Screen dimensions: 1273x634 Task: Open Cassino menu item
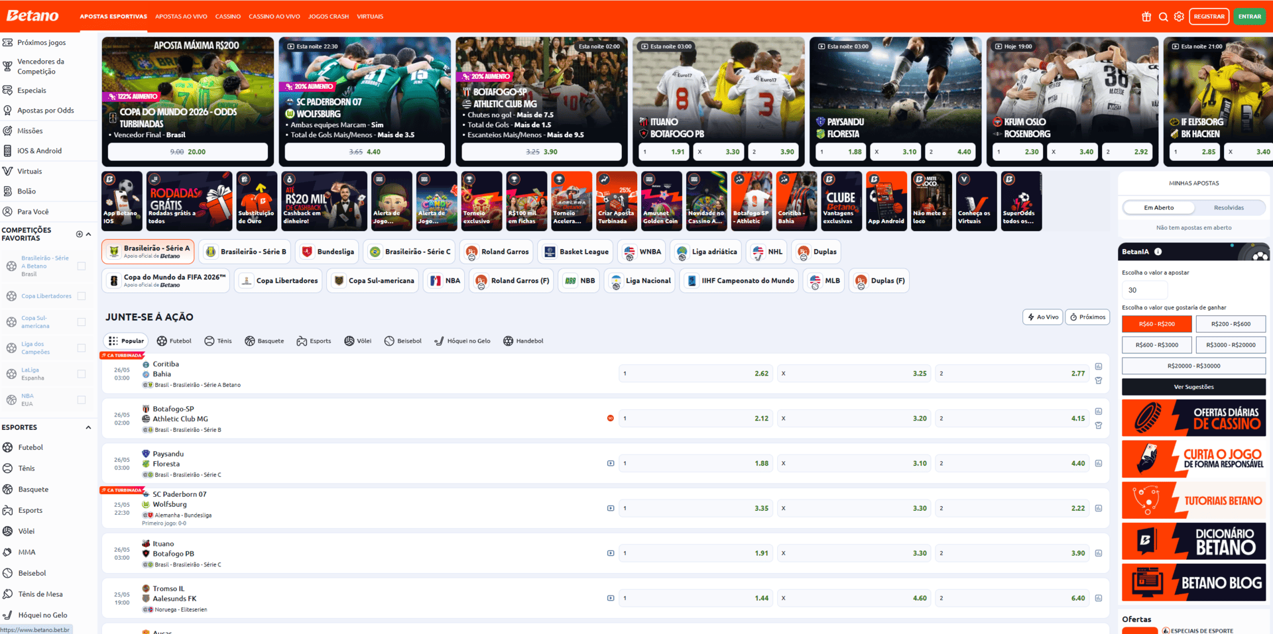point(228,17)
